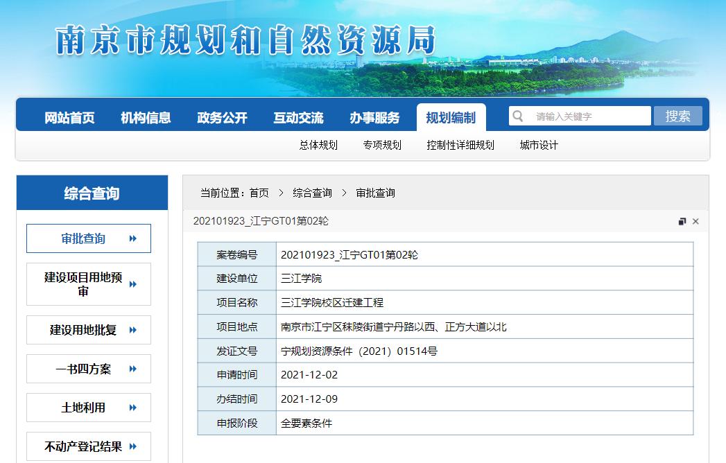726x463 pixels.
Task: Go to the 机构信息 menu
Action: (146, 118)
